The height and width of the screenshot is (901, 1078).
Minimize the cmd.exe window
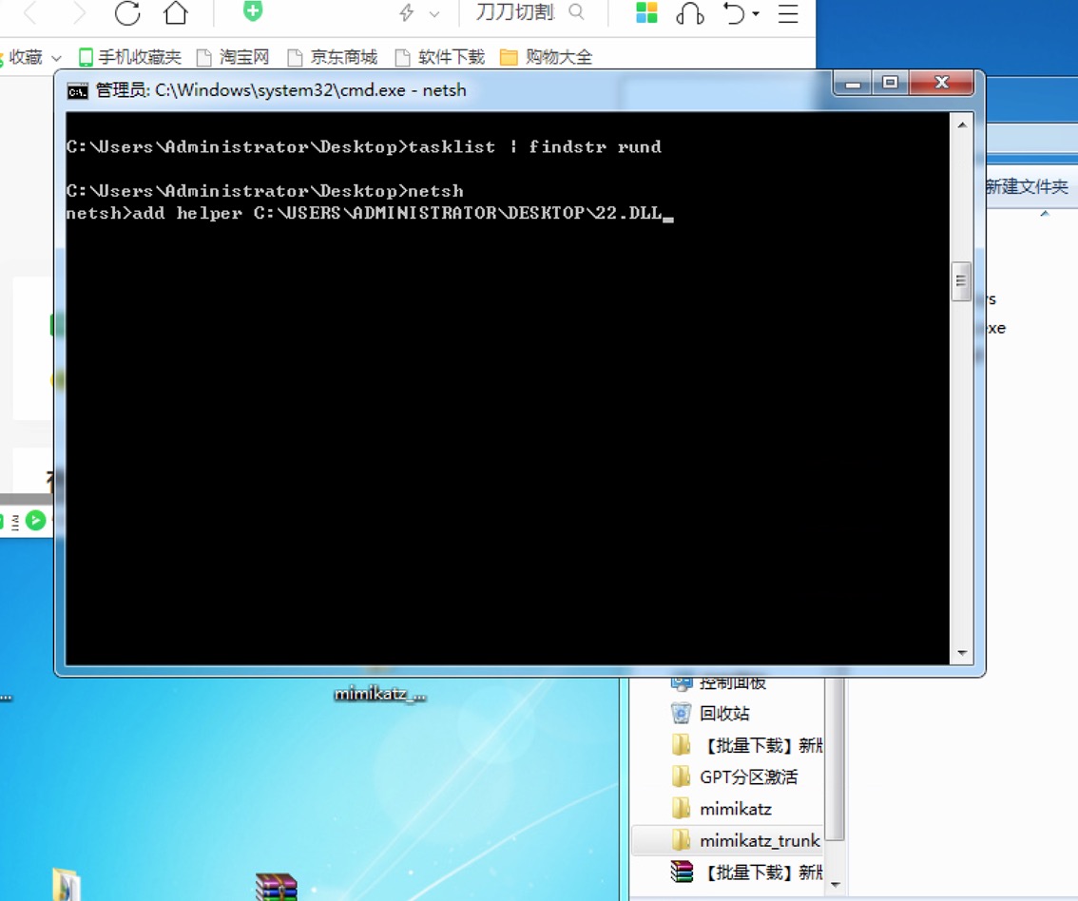click(854, 83)
